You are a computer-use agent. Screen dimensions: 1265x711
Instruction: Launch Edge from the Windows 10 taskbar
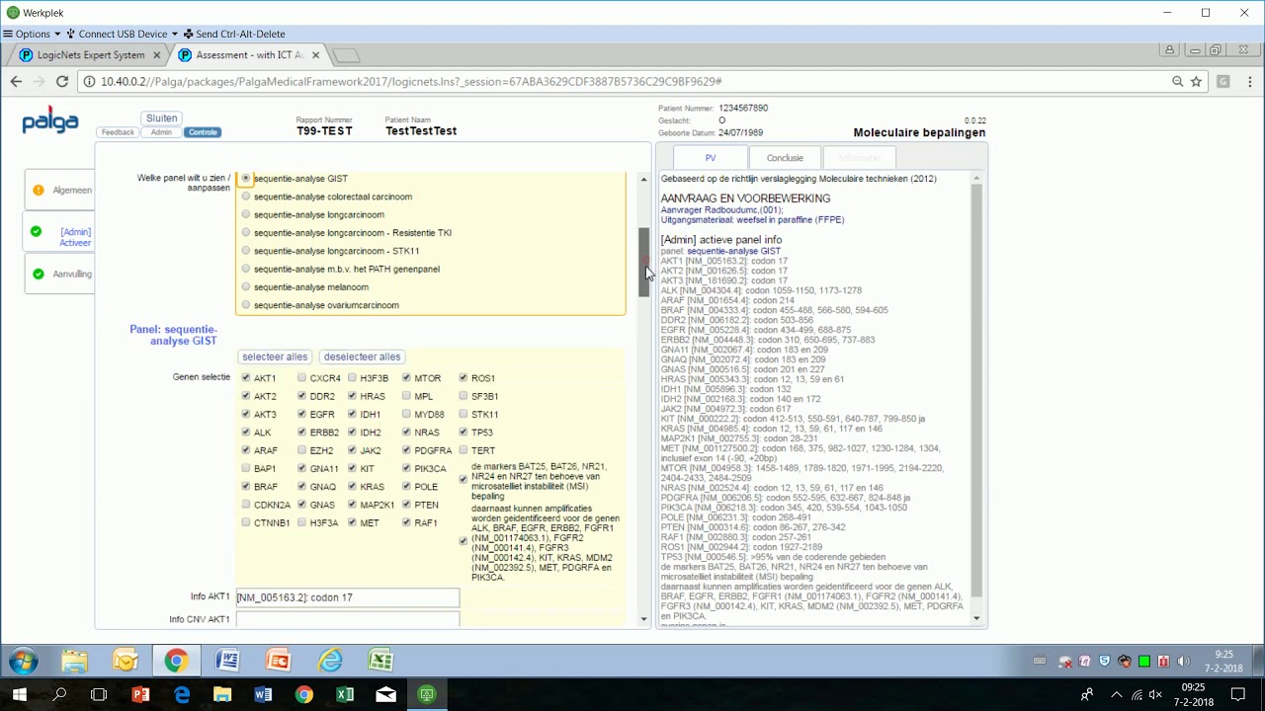pos(182,695)
